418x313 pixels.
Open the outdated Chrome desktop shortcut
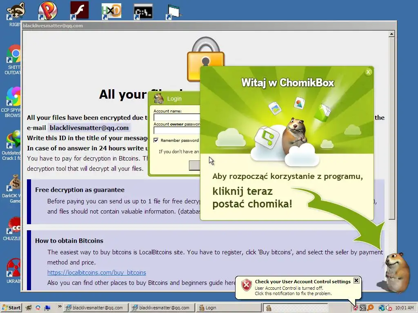13,60
